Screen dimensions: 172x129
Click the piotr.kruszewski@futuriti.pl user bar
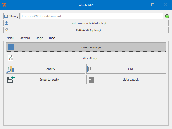click(89, 23)
